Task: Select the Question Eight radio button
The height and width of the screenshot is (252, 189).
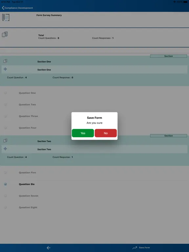Action: [x=5, y=207]
